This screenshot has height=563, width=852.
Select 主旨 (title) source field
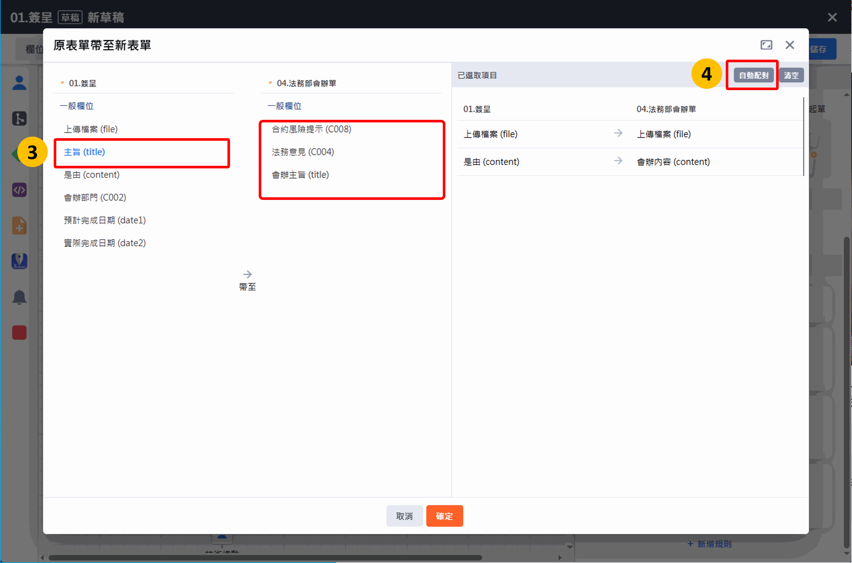84,152
